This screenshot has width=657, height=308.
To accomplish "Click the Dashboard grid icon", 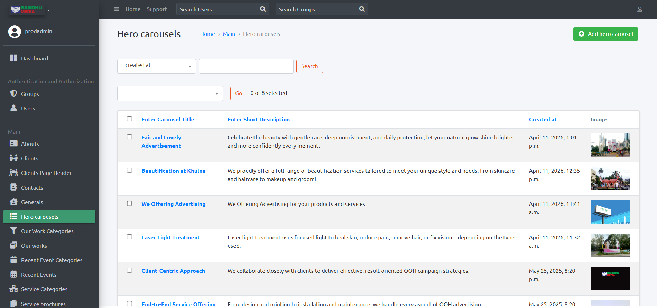I will pos(13,58).
